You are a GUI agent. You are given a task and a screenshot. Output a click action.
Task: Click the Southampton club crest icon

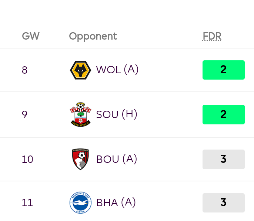coord(80,114)
